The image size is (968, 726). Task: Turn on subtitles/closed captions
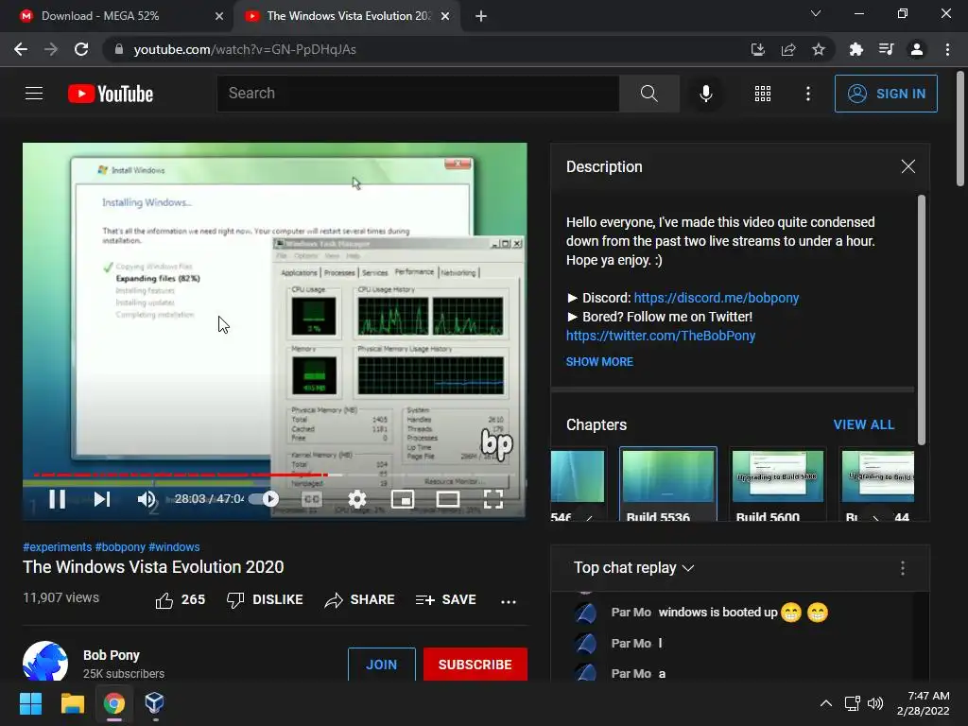point(312,499)
